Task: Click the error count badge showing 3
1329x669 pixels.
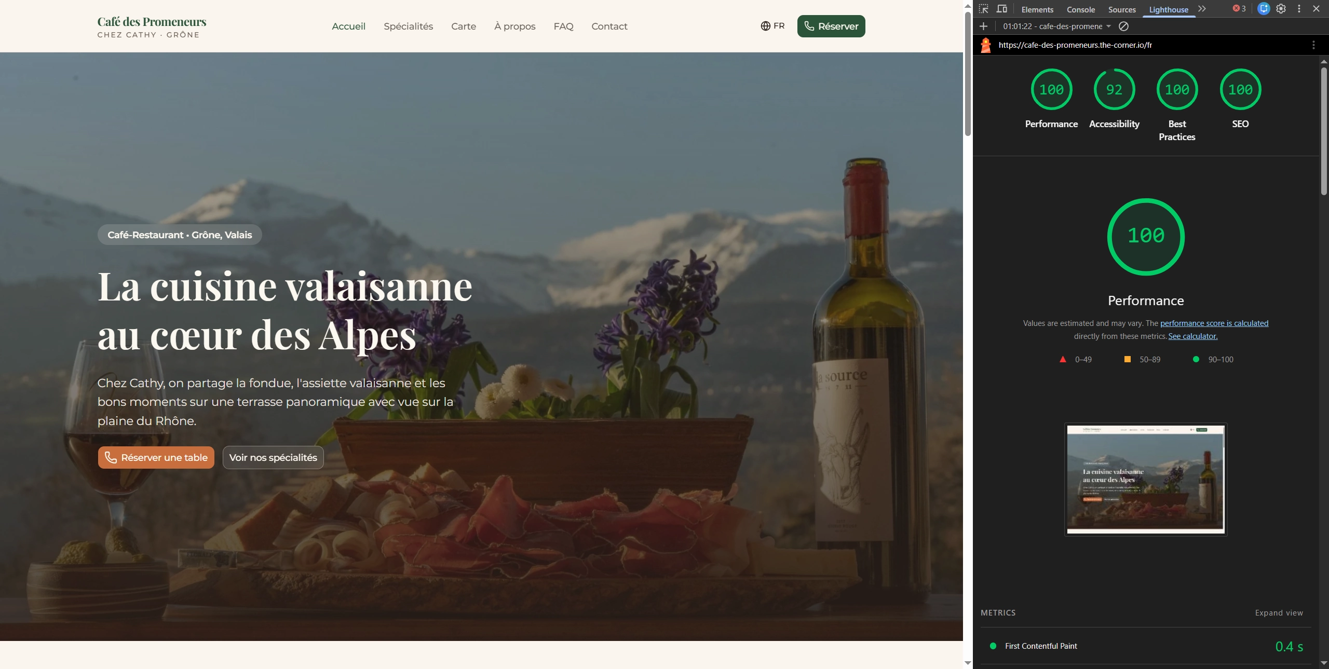Action: coord(1239,9)
